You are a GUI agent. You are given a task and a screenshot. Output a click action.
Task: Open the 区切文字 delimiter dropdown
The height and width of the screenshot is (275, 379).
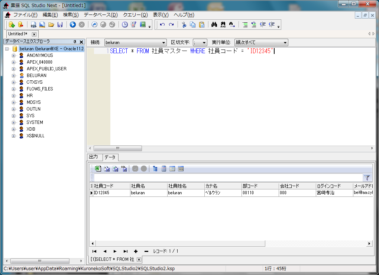click(204, 42)
